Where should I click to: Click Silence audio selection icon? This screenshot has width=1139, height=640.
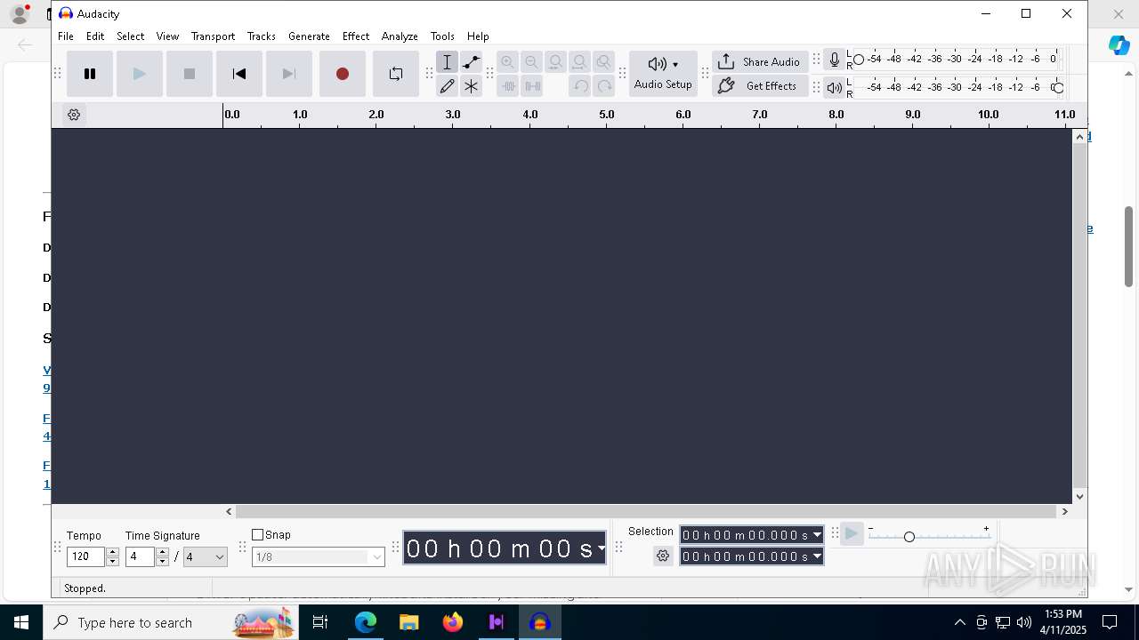click(x=532, y=86)
